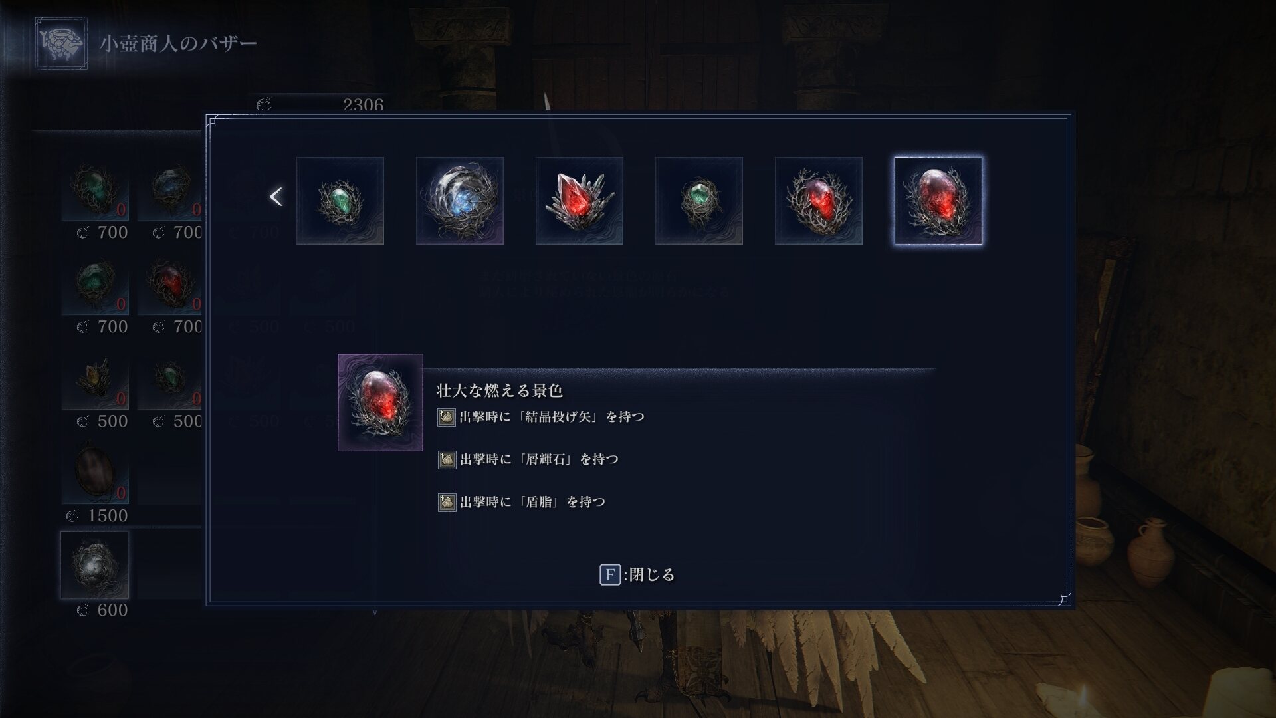This screenshot has height=718, width=1276.
Task: Click the scroll-down arrow under the shop list
Action: (375, 613)
